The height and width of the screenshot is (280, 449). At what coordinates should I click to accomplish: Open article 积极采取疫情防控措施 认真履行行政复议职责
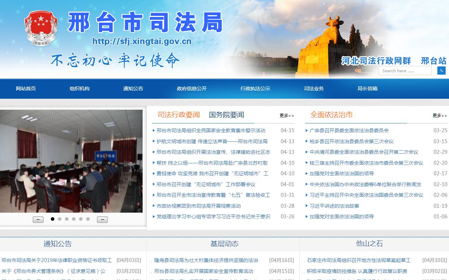(357, 271)
